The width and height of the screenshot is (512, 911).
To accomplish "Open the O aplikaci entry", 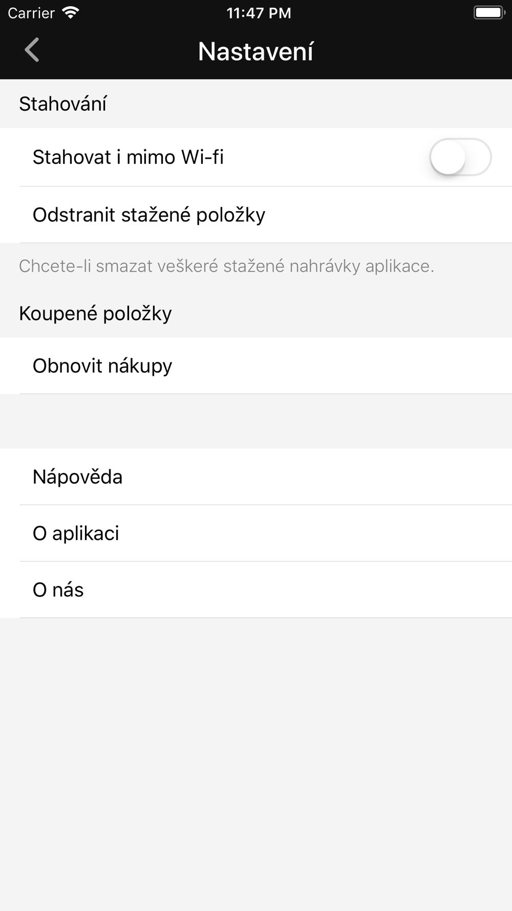I will (x=256, y=533).
